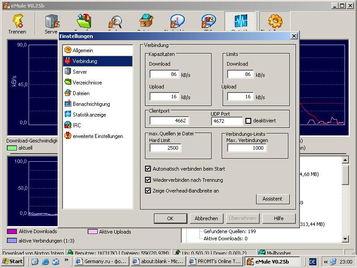357x268 pixels.
Task: Switch to Germany.ru taskbar window
Action: coord(102,261)
